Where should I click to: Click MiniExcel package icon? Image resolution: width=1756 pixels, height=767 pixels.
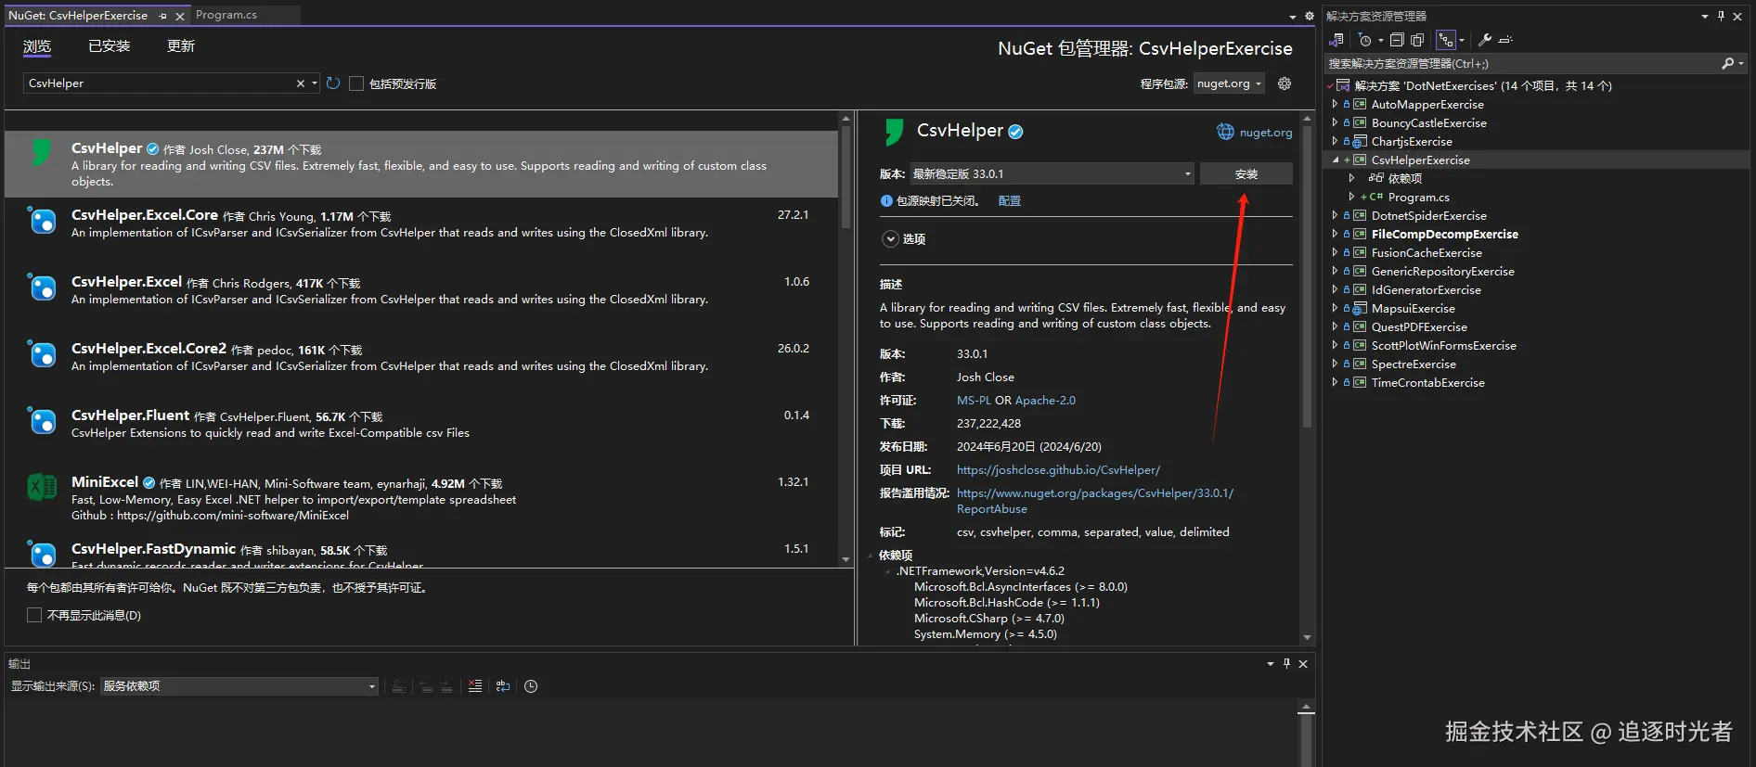click(x=42, y=486)
